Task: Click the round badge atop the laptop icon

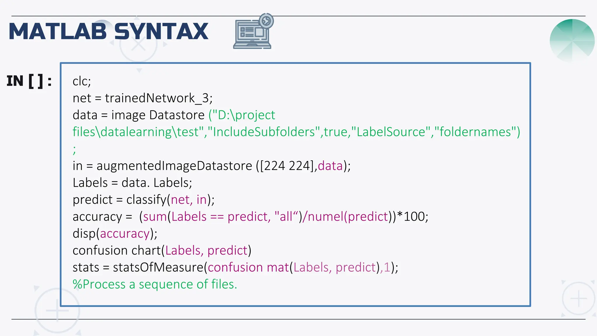Action: pos(266,21)
